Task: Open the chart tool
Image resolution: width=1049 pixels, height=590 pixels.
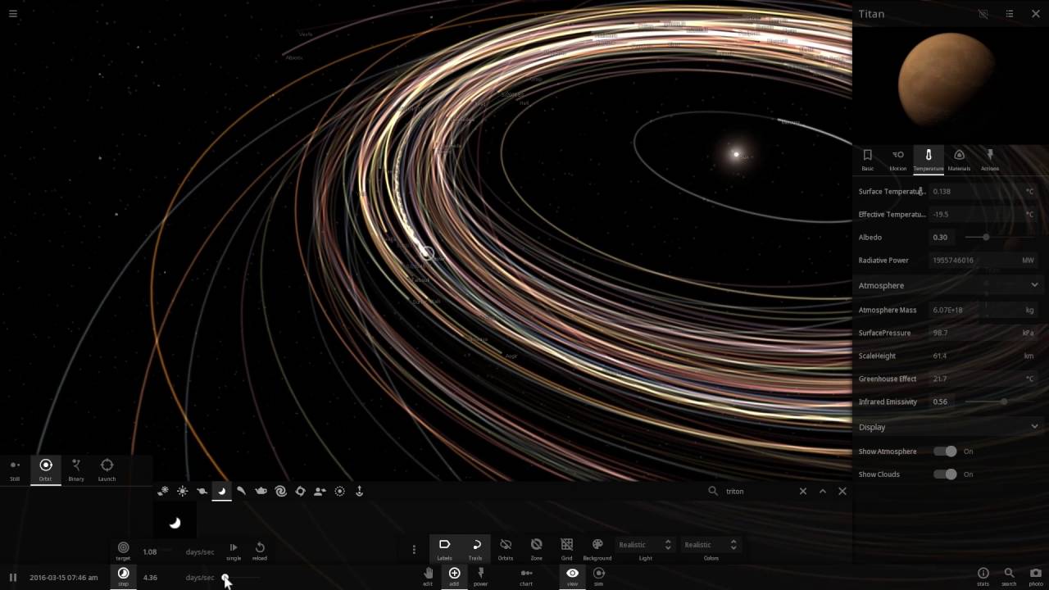Action: tap(526, 576)
